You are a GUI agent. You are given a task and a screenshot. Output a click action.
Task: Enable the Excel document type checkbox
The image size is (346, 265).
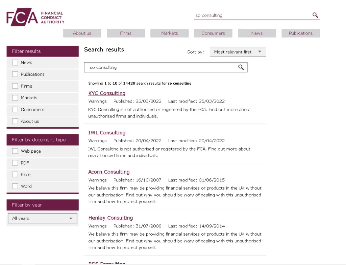coord(15,174)
